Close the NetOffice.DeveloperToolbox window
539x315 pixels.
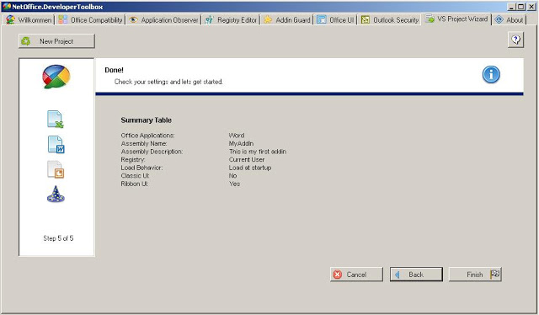click(x=531, y=7)
